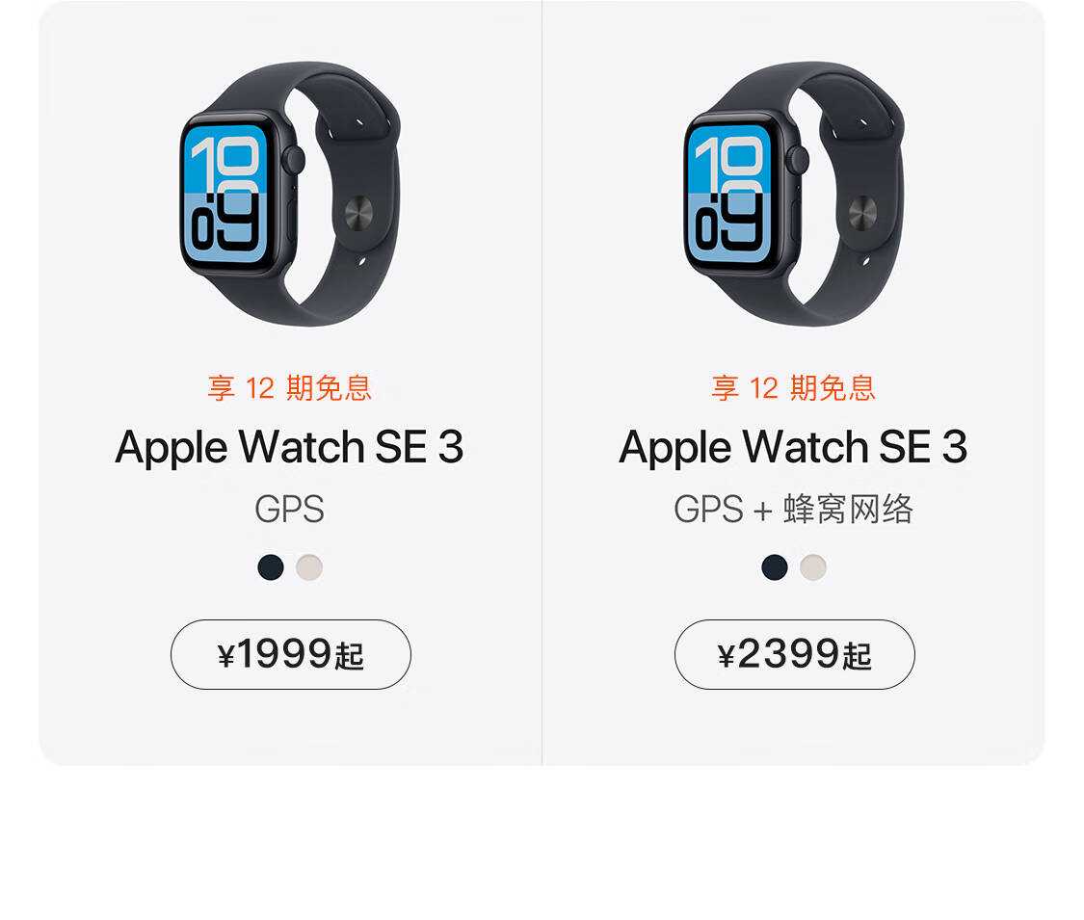The image size is (1084, 920).
Task: Click the watch face on the right watch
Action: point(728,194)
